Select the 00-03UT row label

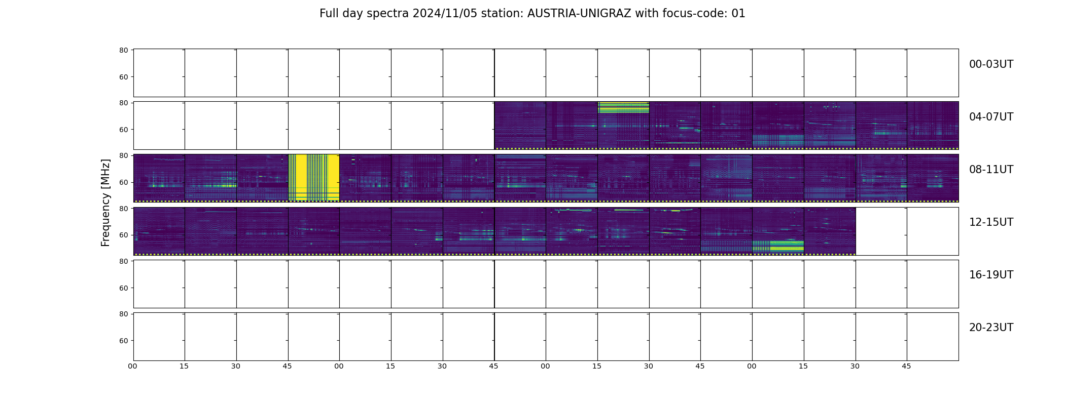[991, 64]
